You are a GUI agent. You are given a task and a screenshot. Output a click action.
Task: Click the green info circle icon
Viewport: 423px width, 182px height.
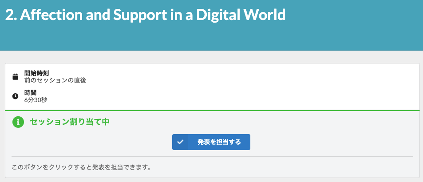coord(18,122)
